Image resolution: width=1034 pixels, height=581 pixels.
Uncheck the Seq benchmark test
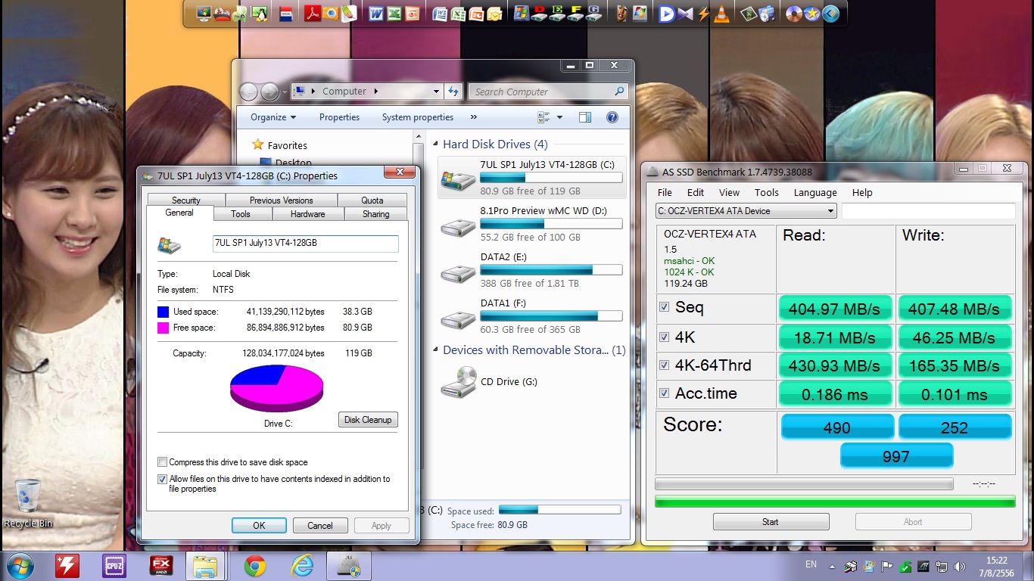[x=664, y=307]
